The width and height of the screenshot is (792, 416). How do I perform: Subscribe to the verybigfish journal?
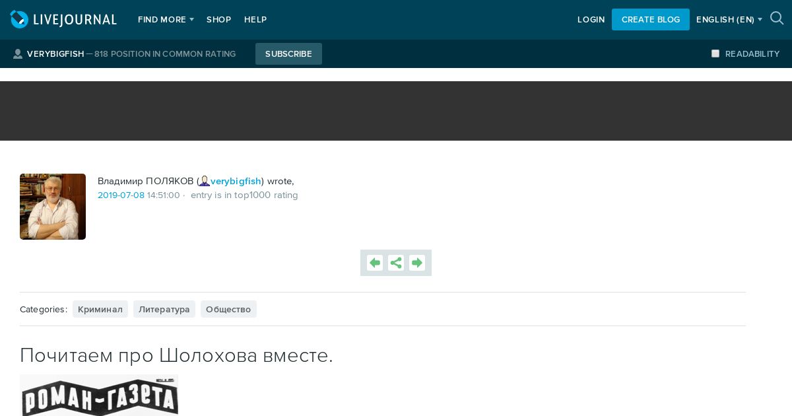288,54
